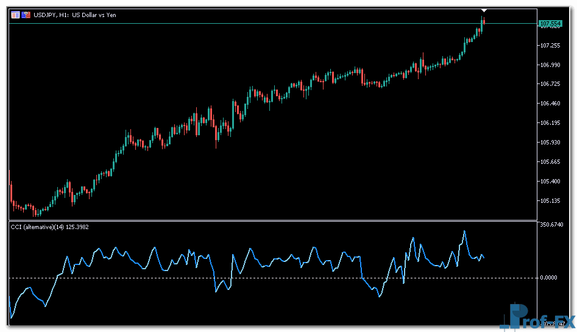Select the chart shift triangle marker

(x=484, y=10)
